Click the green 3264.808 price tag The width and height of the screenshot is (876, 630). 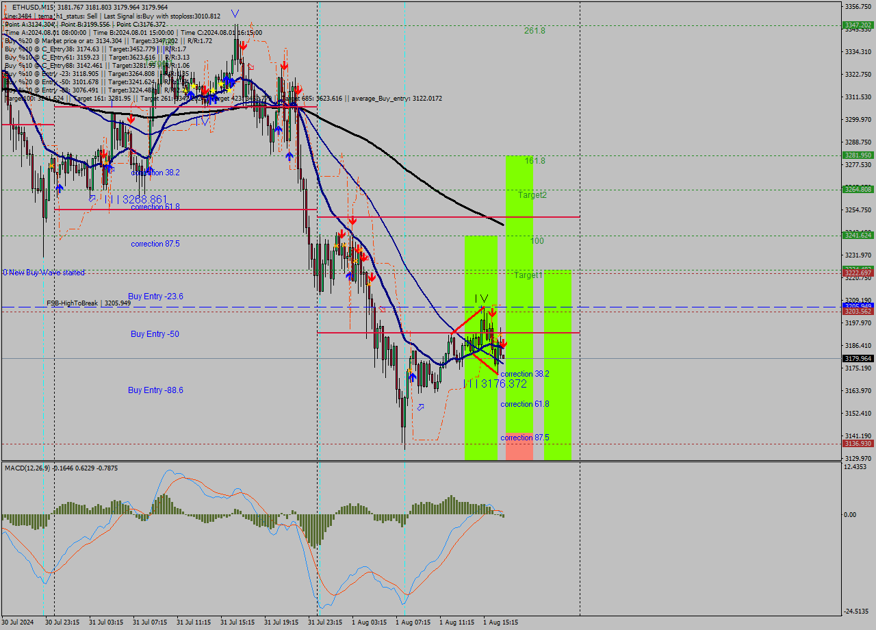point(858,189)
